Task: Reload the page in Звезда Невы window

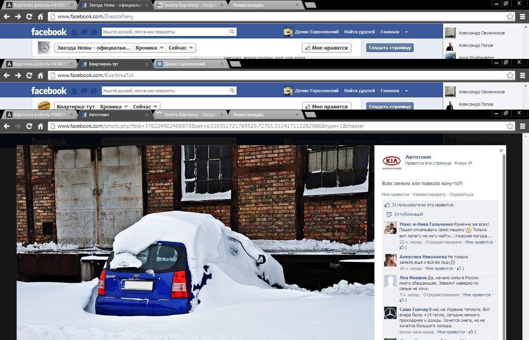Action: click(29, 17)
